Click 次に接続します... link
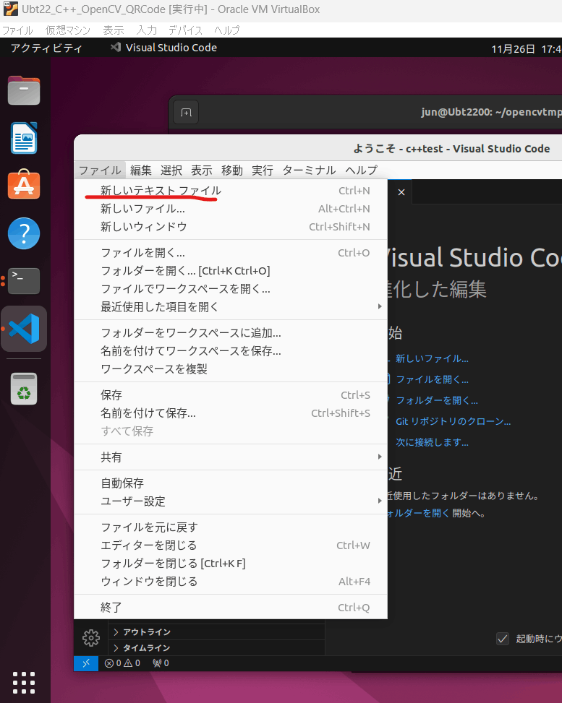The height and width of the screenshot is (703, 562). tap(432, 442)
